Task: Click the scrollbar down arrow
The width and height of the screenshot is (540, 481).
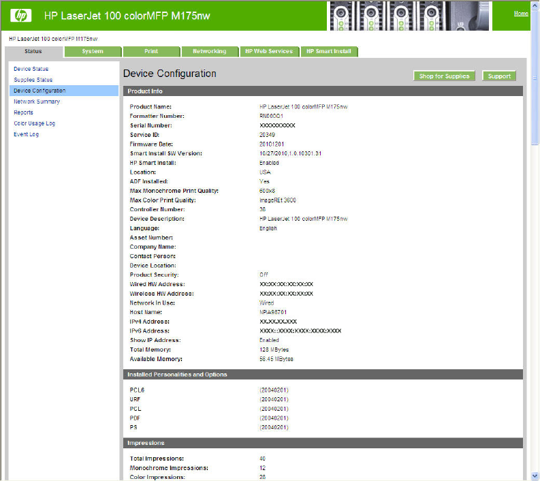Action: click(x=535, y=476)
